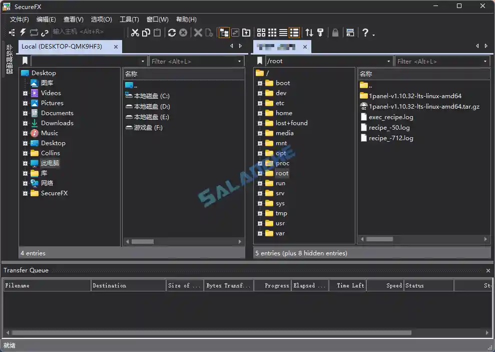This screenshot has width=495, height=352.
Task: Toggle the folder tree view pane
Action: click(x=224, y=33)
